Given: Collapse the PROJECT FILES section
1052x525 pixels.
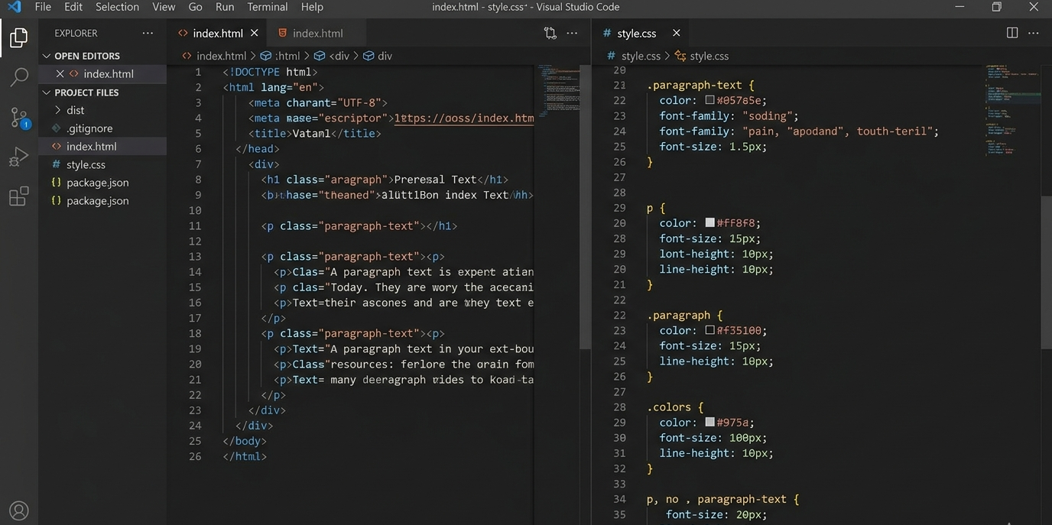Looking at the screenshot, I should coord(47,92).
